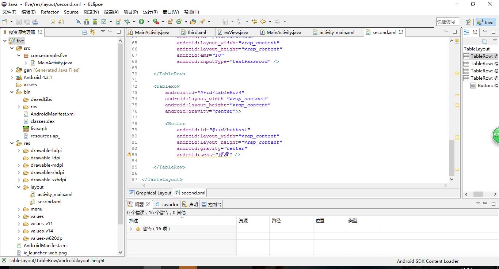Collapse the layout folder
Screen dimensions: 499x269
point(19,187)
